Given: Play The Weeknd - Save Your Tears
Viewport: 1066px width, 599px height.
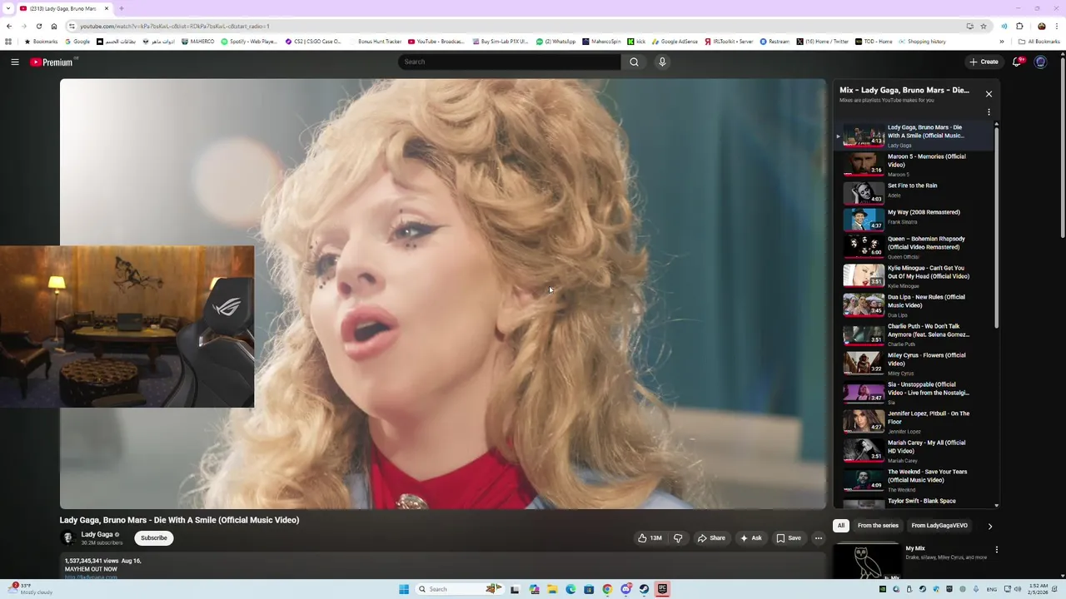Looking at the screenshot, I should tap(914, 480).
